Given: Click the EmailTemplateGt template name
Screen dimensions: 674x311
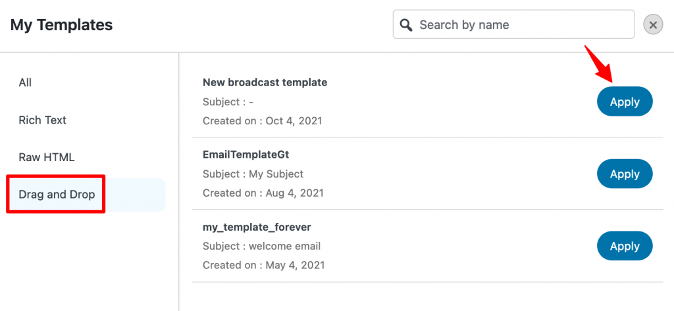Looking at the screenshot, I should [248, 155].
